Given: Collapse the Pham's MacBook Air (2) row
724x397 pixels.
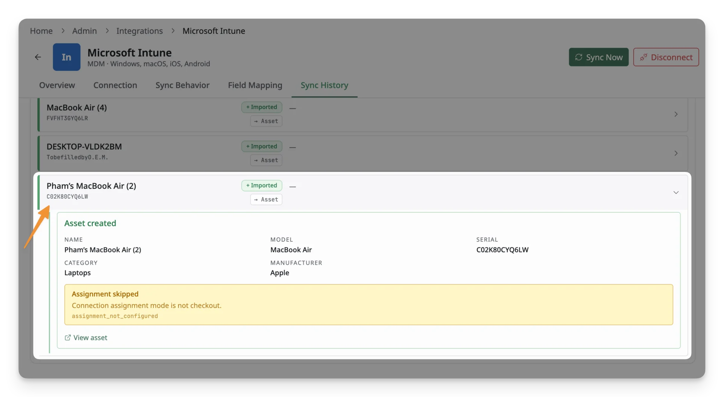Looking at the screenshot, I should click(676, 193).
